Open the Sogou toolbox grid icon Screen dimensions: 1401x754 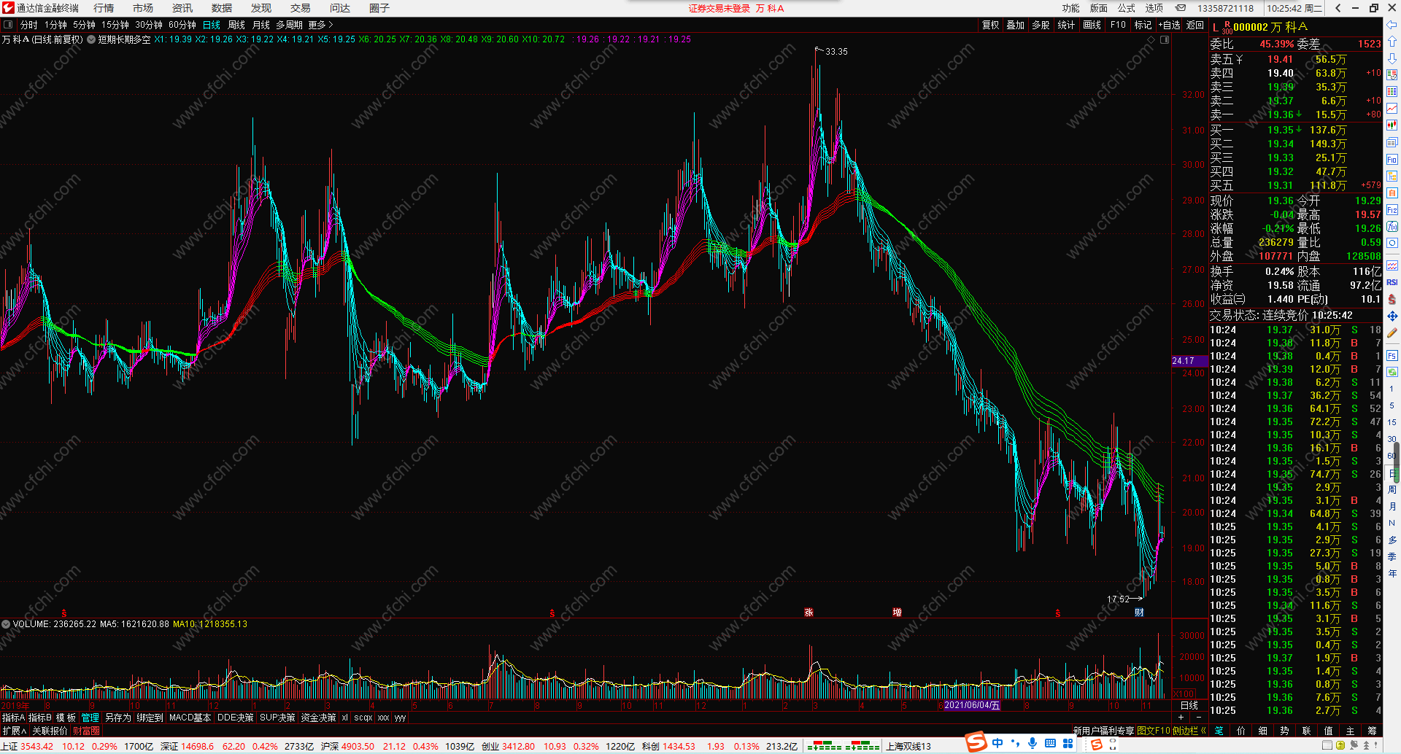pos(1068,743)
